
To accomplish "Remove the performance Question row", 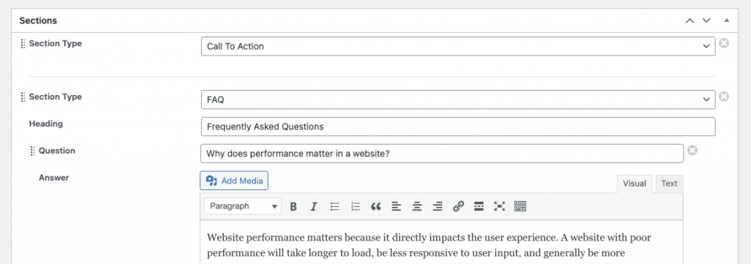I will (692, 151).
